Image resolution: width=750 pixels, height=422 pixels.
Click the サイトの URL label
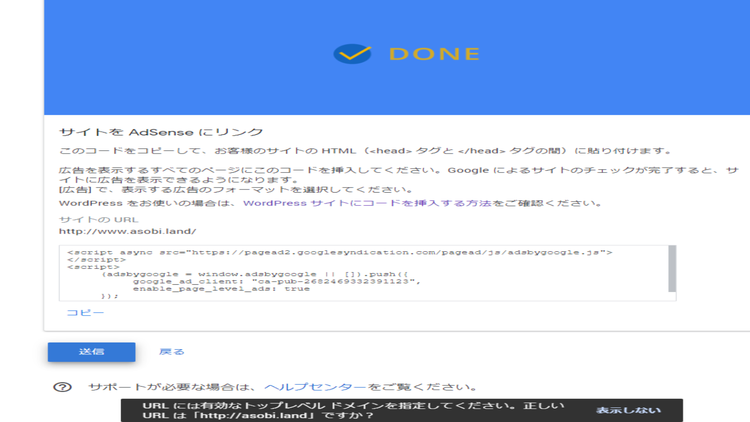click(98, 219)
